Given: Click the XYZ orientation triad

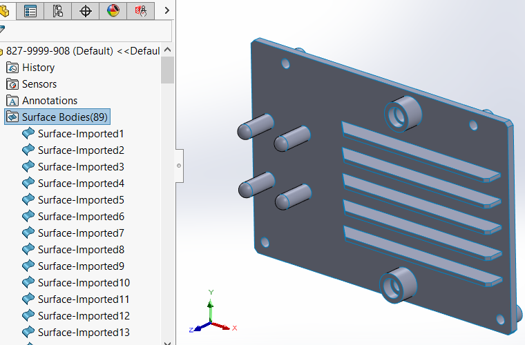Looking at the screenshot, I should (213, 312).
